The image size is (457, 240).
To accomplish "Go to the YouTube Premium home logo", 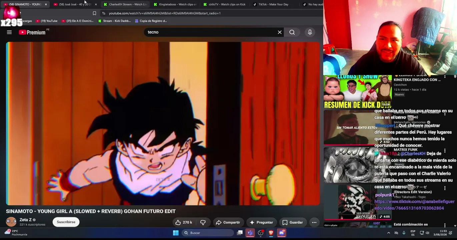I will click(32, 32).
